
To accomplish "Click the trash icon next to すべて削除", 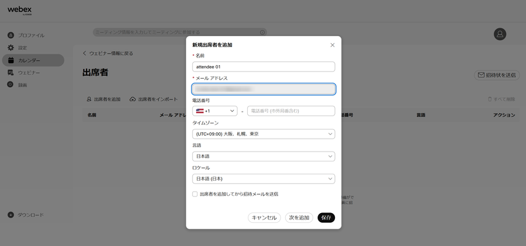I will [x=490, y=99].
